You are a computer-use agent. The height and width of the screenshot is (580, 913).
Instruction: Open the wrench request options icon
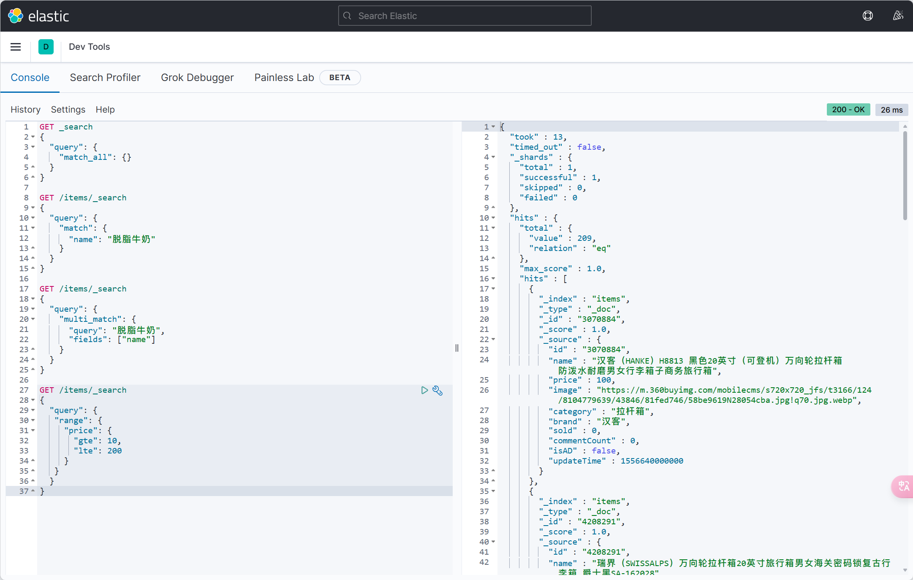coord(437,390)
